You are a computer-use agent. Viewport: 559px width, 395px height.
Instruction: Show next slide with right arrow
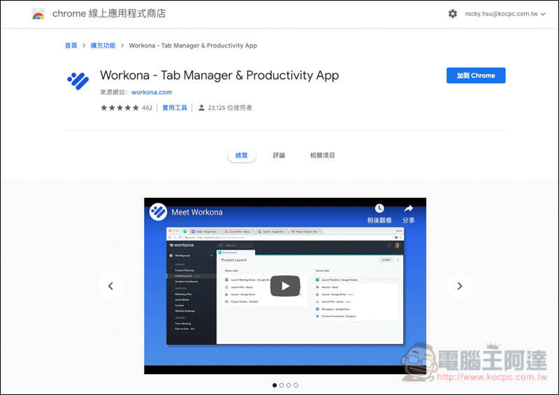click(x=460, y=286)
